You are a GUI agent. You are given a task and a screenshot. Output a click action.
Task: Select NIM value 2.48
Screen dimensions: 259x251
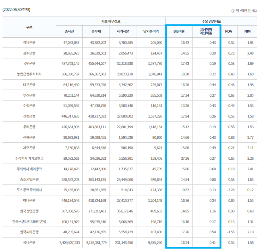coord(251,53)
